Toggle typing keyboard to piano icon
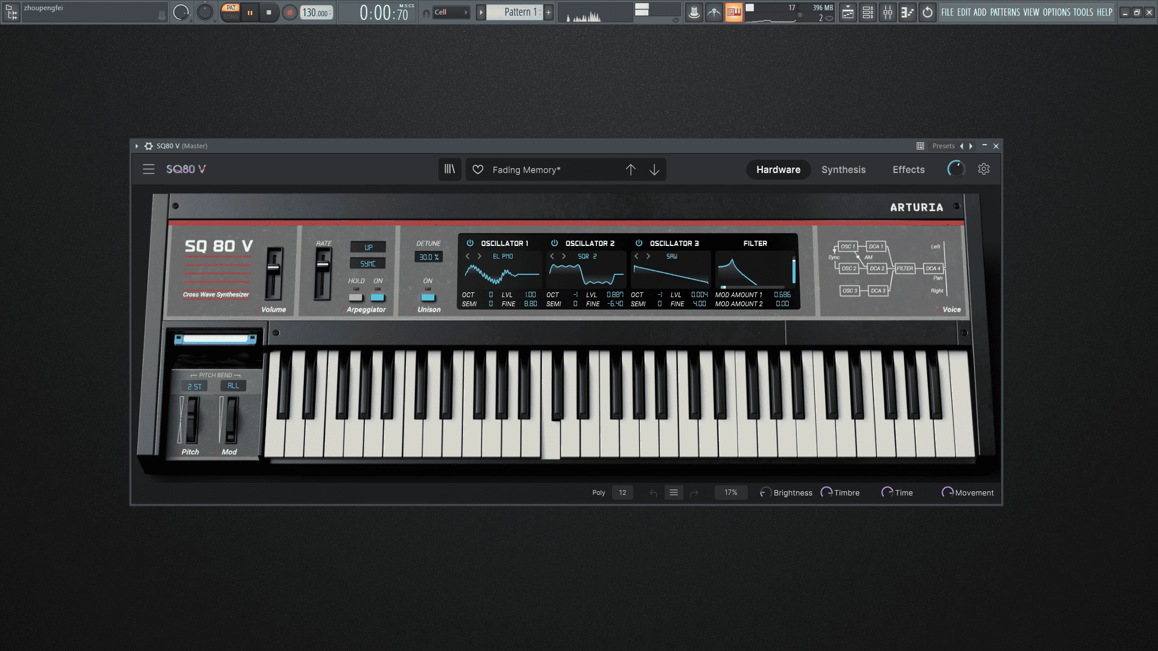The width and height of the screenshot is (1158, 651). point(734,12)
